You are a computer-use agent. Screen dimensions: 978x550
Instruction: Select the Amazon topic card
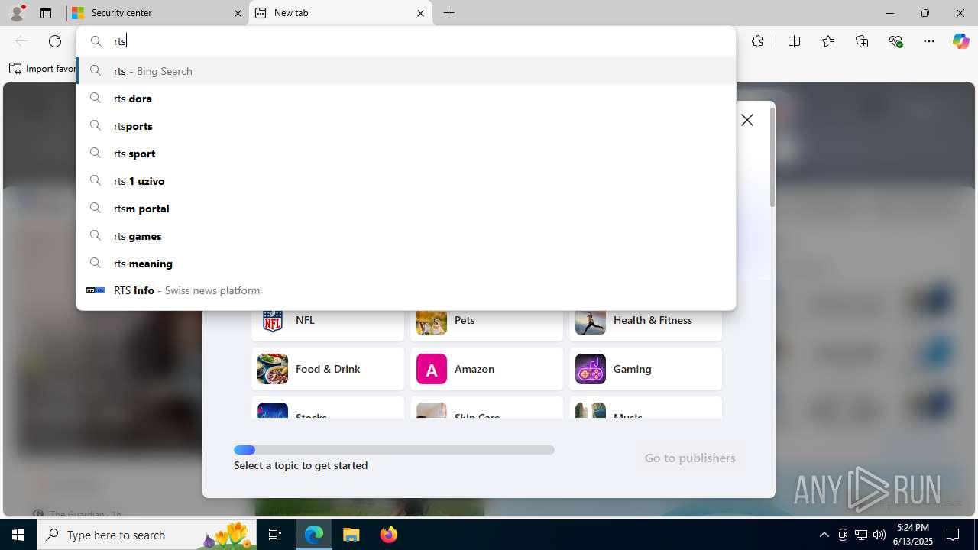point(487,369)
